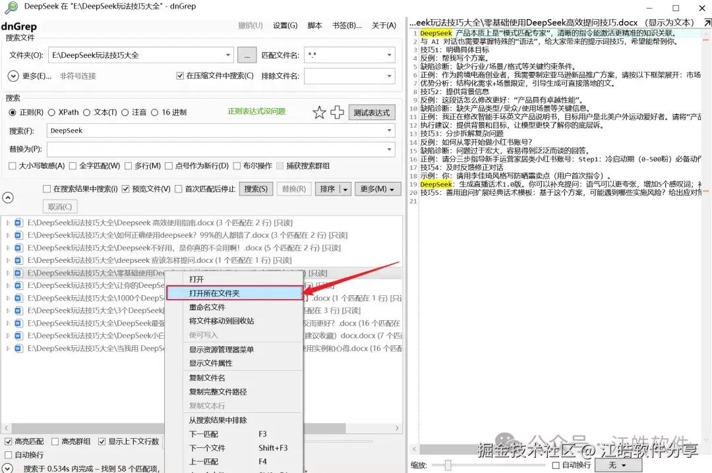Adjust the 缩放 zoom slider
The image size is (712, 473).
coord(448,465)
